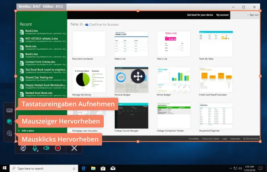Open Book2.xlsx from Recent list
This screenshot has height=172, width=267.
tap(43, 32)
